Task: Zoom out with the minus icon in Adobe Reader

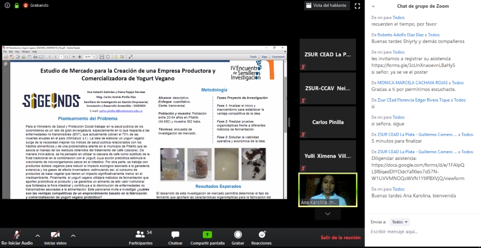Action: 74,57
